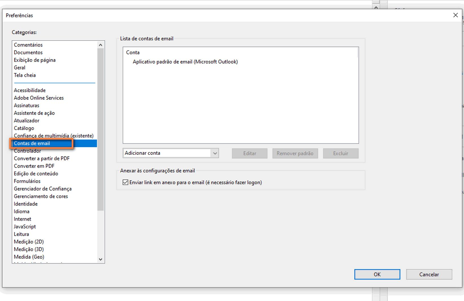Open the Catálogo category
464x301 pixels.
point(24,128)
